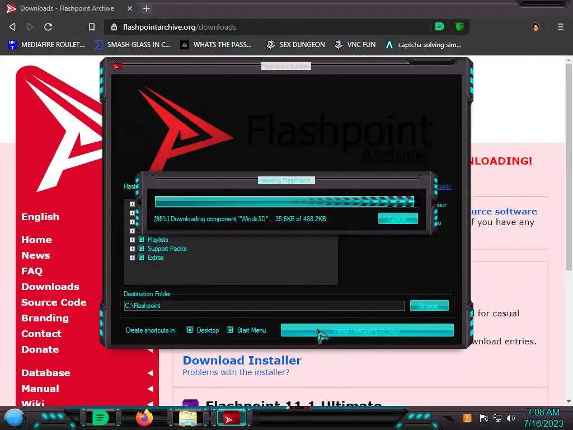The width and height of the screenshot is (573, 430).
Task: Open the green chat extension icon in toolbar
Action: [x=440, y=27]
